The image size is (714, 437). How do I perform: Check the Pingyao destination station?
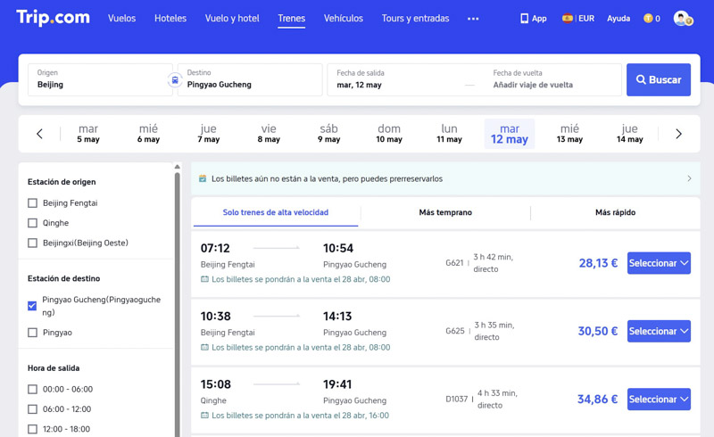[x=32, y=333]
